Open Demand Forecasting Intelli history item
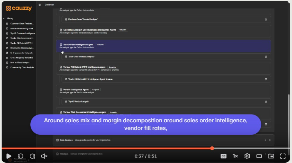This screenshot has height=163, width=292. pyautogui.click(x=20, y=28)
